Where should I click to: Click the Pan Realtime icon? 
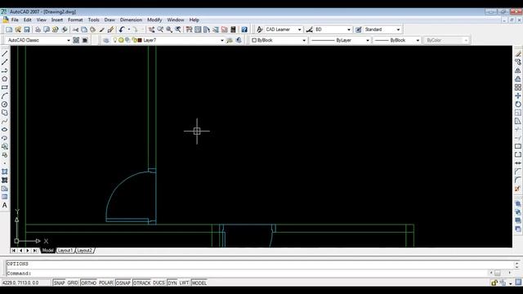click(151, 29)
